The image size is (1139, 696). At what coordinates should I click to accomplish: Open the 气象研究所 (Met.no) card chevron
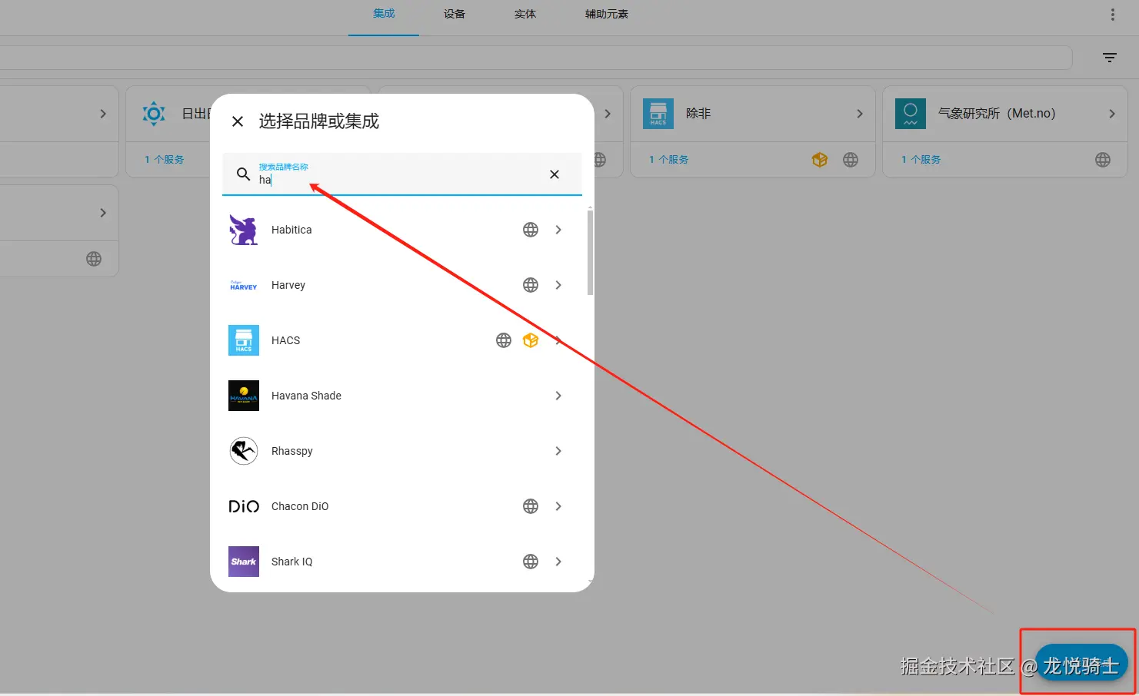1112,114
